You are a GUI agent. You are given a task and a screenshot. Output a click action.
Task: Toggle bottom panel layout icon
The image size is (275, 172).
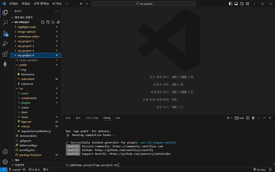click(236, 4)
